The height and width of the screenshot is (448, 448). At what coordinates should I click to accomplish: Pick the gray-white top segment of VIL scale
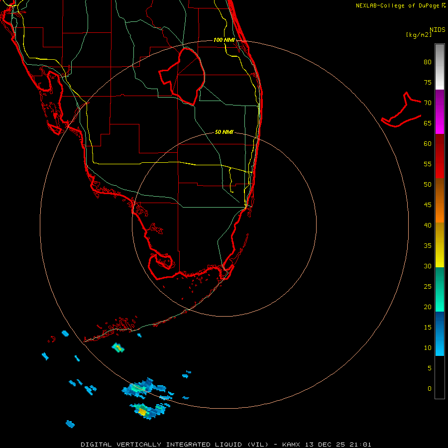pos(440,67)
